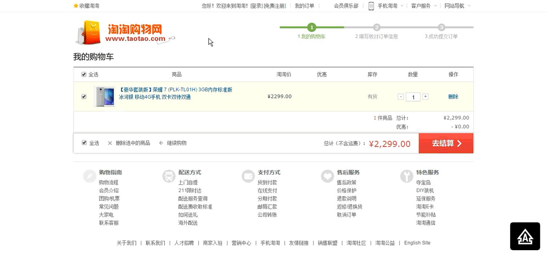The height and width of the screenshot is (262, 547).
Task: Click 返修/退换货 link
Action: (350, 207)
